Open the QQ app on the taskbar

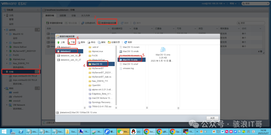tap(136, 131)
